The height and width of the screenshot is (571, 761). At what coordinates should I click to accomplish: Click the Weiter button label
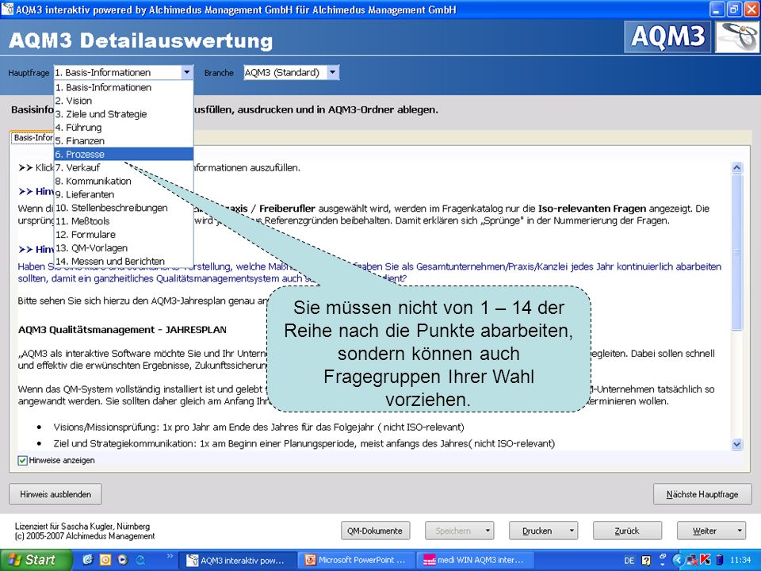tap(705, 531)
